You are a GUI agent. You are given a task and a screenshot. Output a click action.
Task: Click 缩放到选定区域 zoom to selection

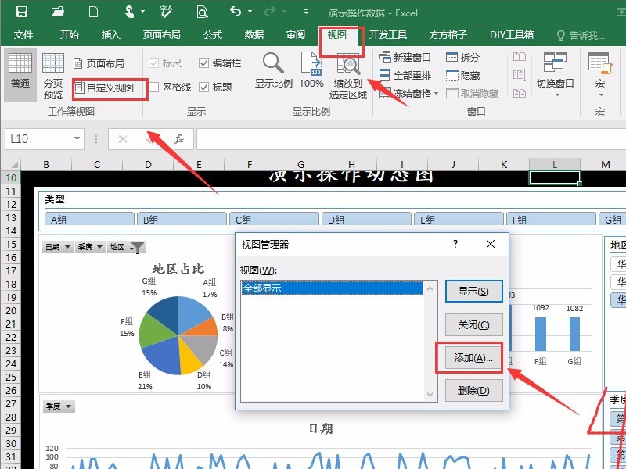click(348, 76)
